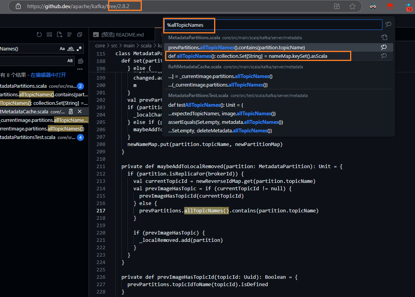This screenshot has height=297, width=415.
Task: Click the Replace All icon
Action: [x=80, y=61]
